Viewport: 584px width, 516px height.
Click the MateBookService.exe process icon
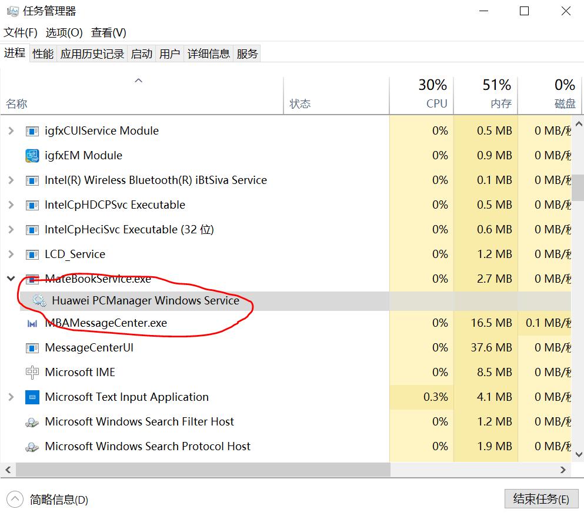click(32, 279)
